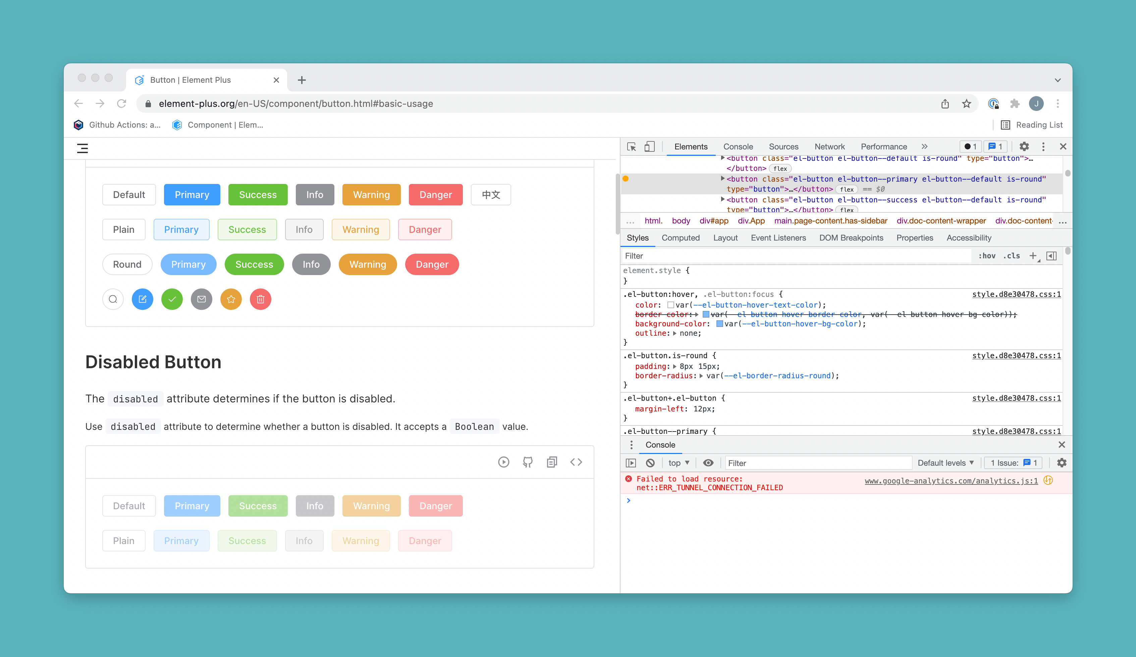Click the copy code icon
Image resolution: width=1136 pixels, height=657 pixels.
(552, 462)
